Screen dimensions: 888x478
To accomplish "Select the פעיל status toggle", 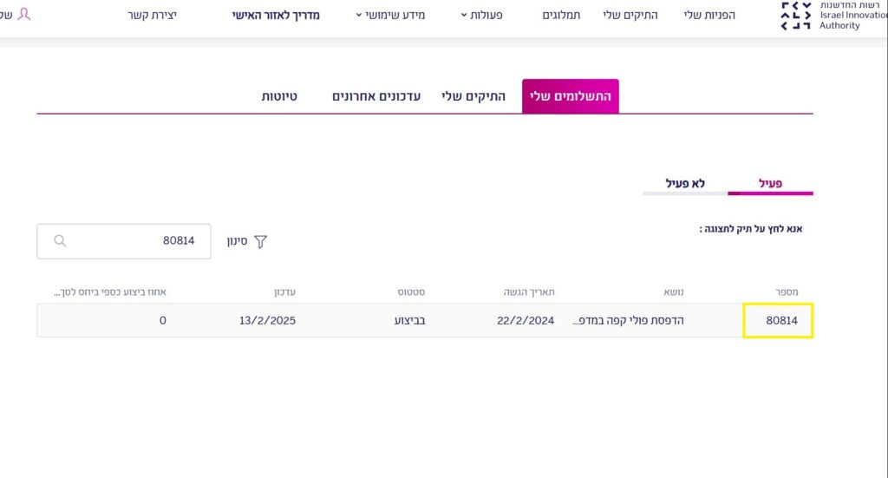I will 769,183.
